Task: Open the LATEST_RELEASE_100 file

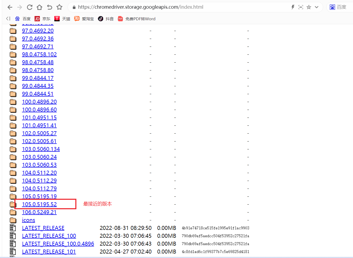Action: [49, 236]
